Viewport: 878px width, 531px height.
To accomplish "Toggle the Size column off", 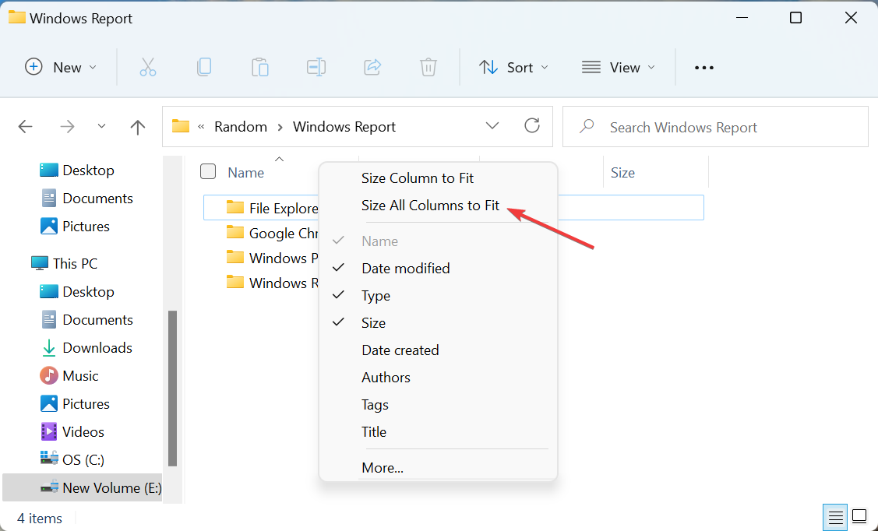I will [373, 322].
